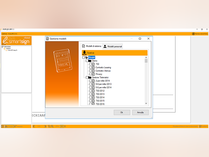This screenshot has height=157, width=209.
Task: Select the Gestore Telematici folder label
Action: click(x=100, y=77)
